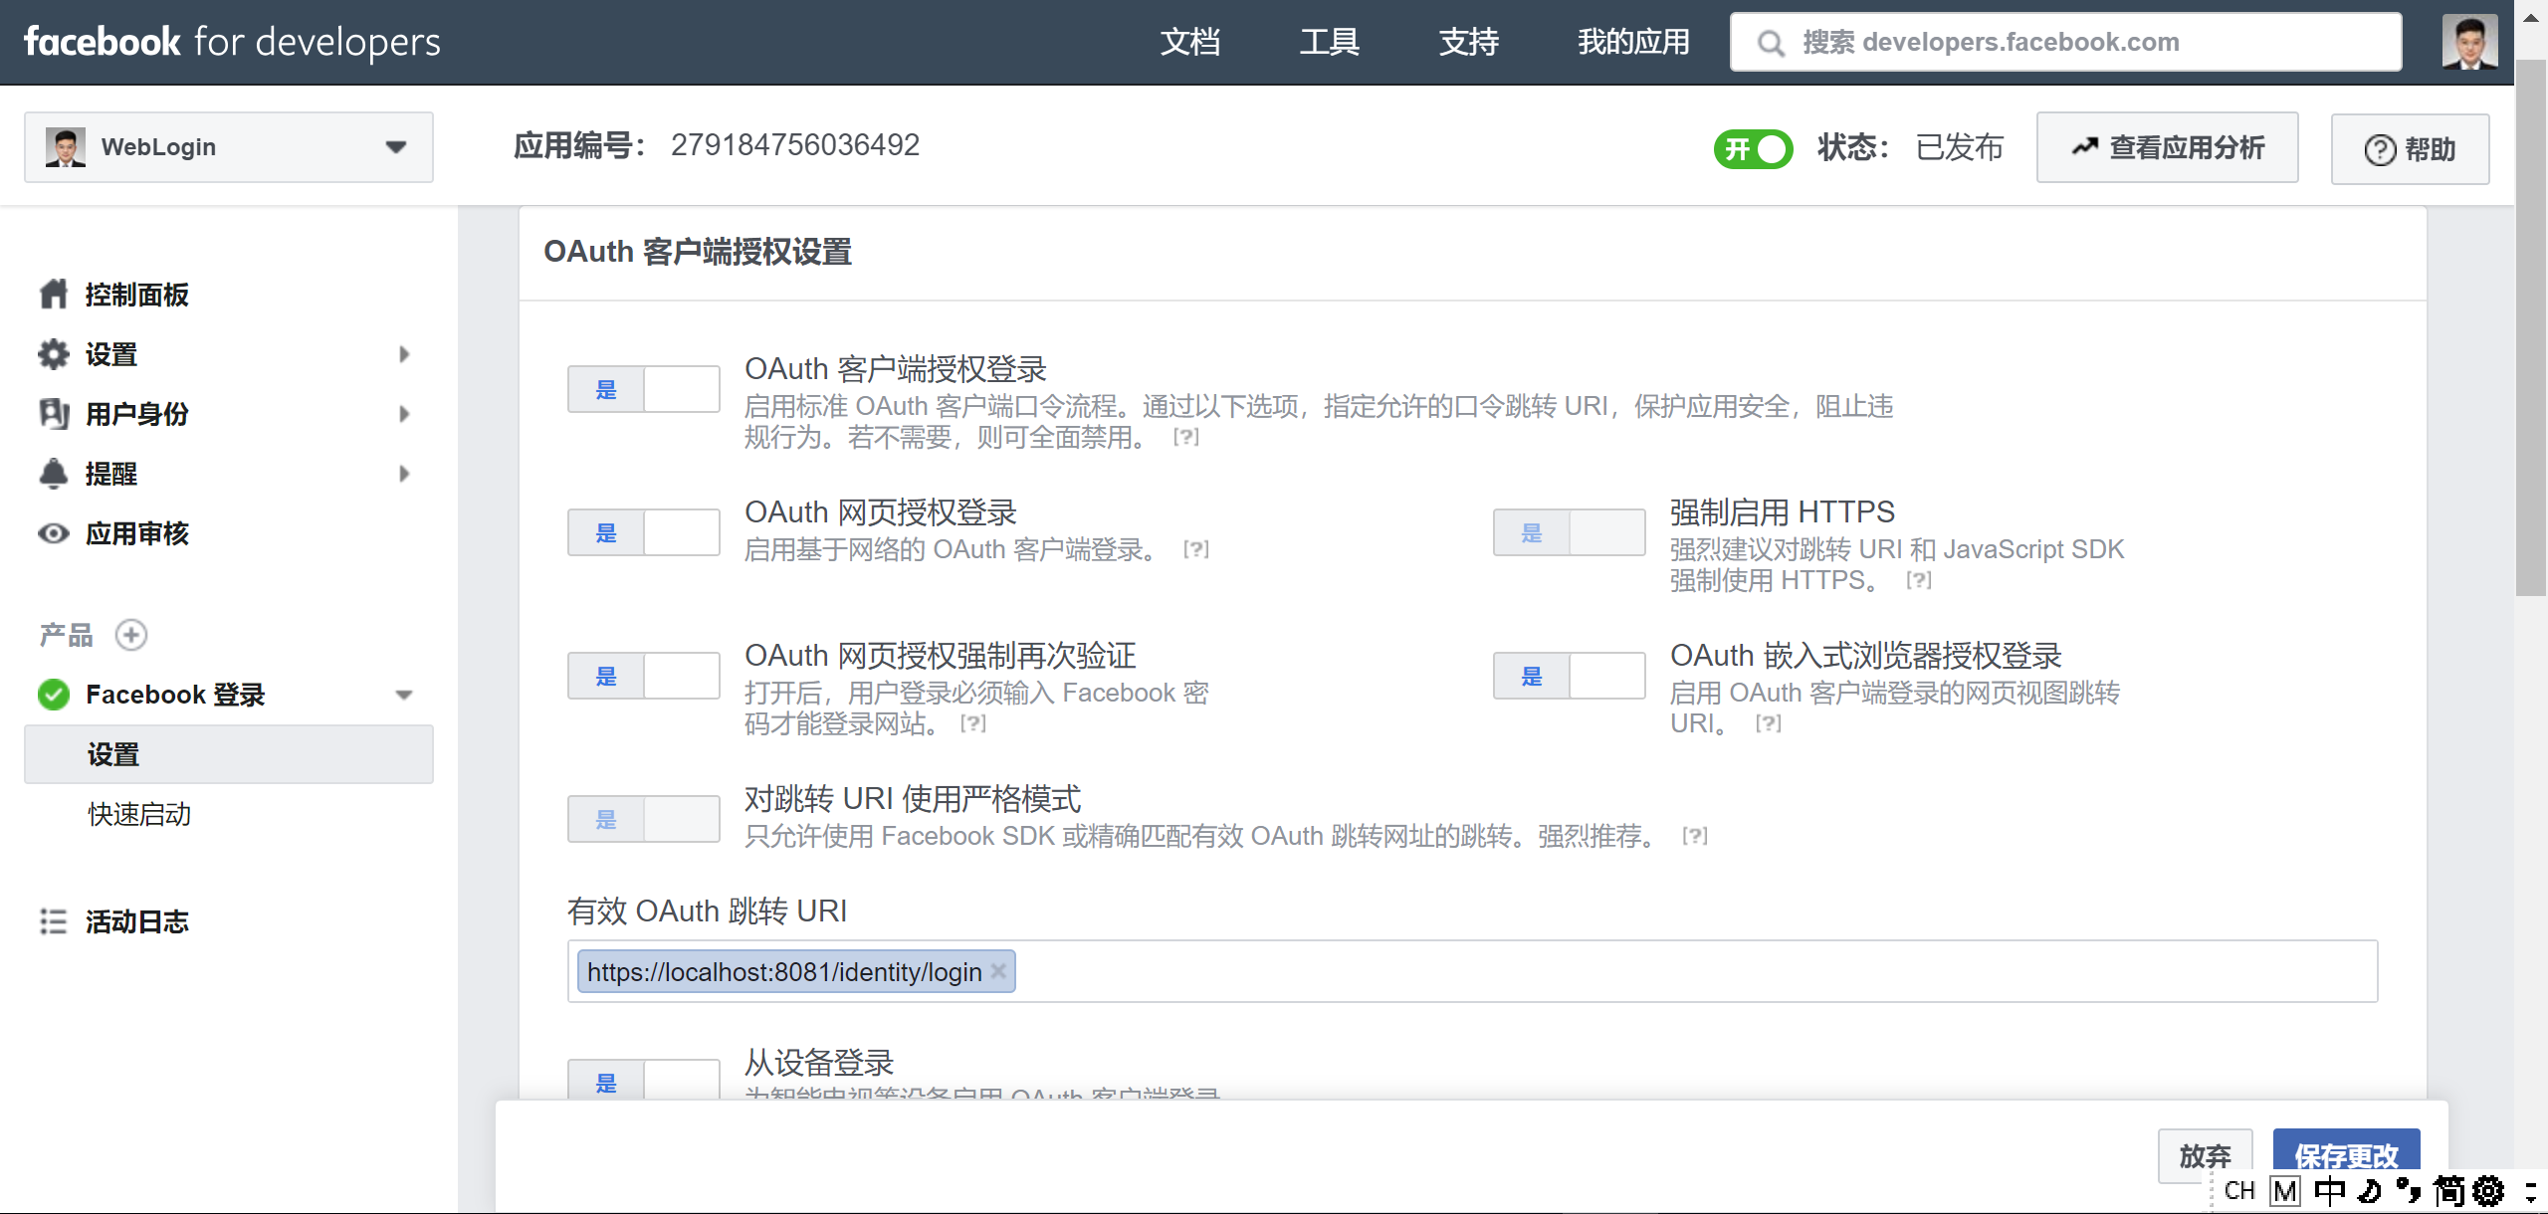Screen dimensions: 2548x1214
Task: Click the alerts bell icon in sidebar
Action: [x=54, y=474]
